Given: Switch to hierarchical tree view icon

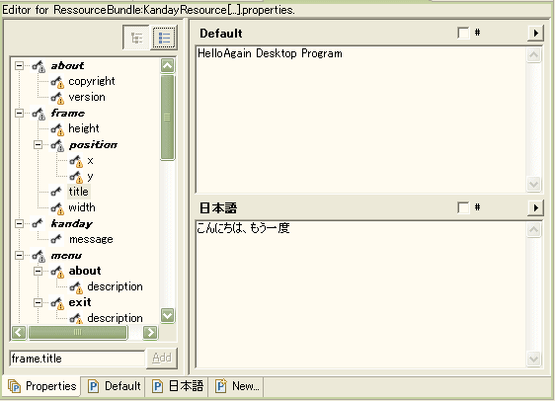Looking at the screenshot, I should 136,38.
